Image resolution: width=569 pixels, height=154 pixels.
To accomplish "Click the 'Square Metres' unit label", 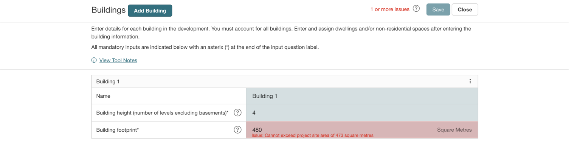I will pyautogui.click(x=454, y=130).
